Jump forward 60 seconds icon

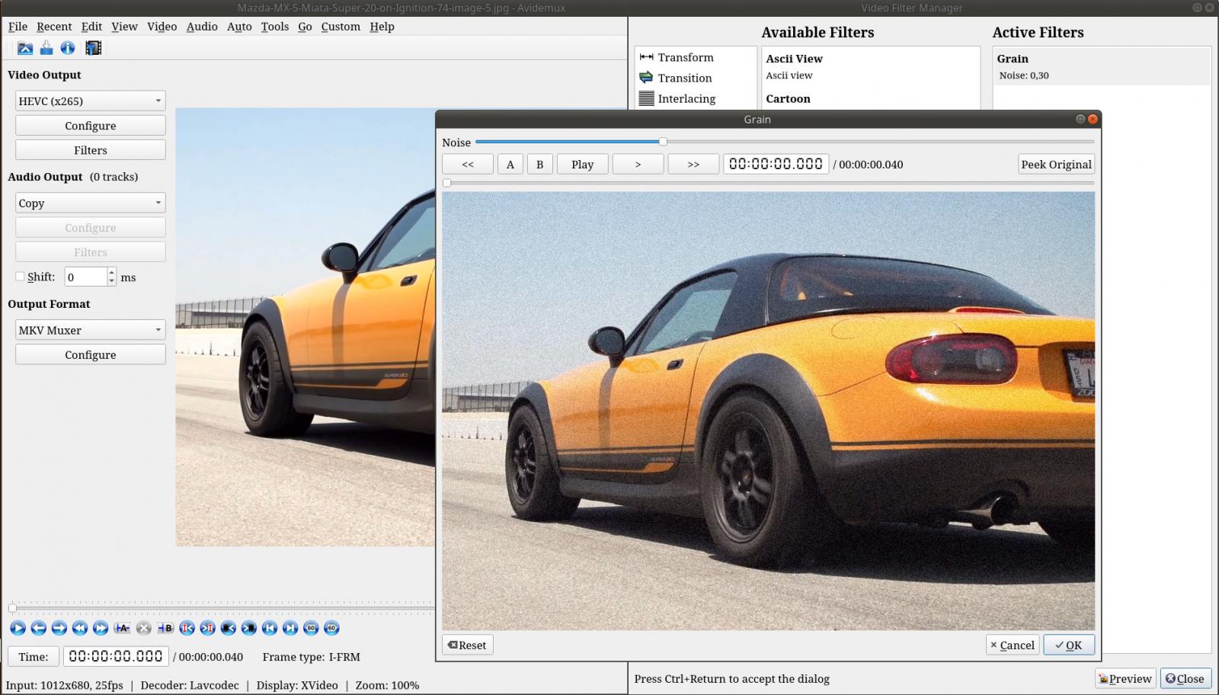(x=331, y=628)
